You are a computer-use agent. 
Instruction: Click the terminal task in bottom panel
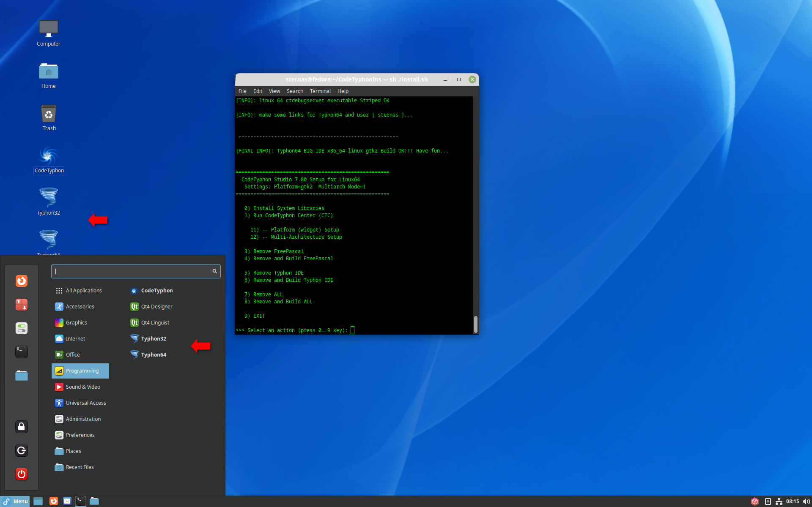pos(81,502)
